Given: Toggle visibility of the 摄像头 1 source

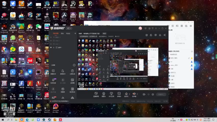Looking at the screenshot, I should (51, 37).
